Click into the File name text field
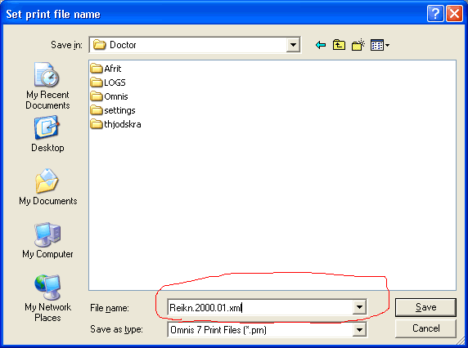468x348 pixels. point(259,307)
